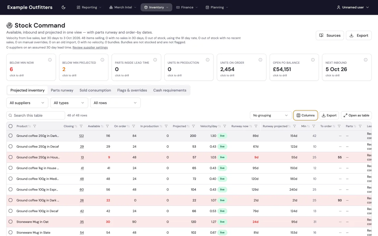The image size is (378, 236).
Task: Switch to Cash requirements tab
Action: tap(170, 90)
